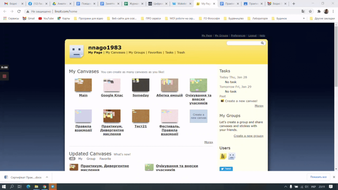The width and height of the screenshot is (338, 190).
Task: Select the Group filter under Updated Canvases
Action: pyautogui.click(x=91, y=159)
